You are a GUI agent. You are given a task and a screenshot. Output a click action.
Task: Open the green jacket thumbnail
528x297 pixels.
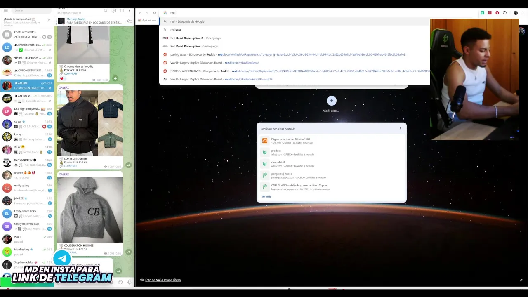click(111, 139)
